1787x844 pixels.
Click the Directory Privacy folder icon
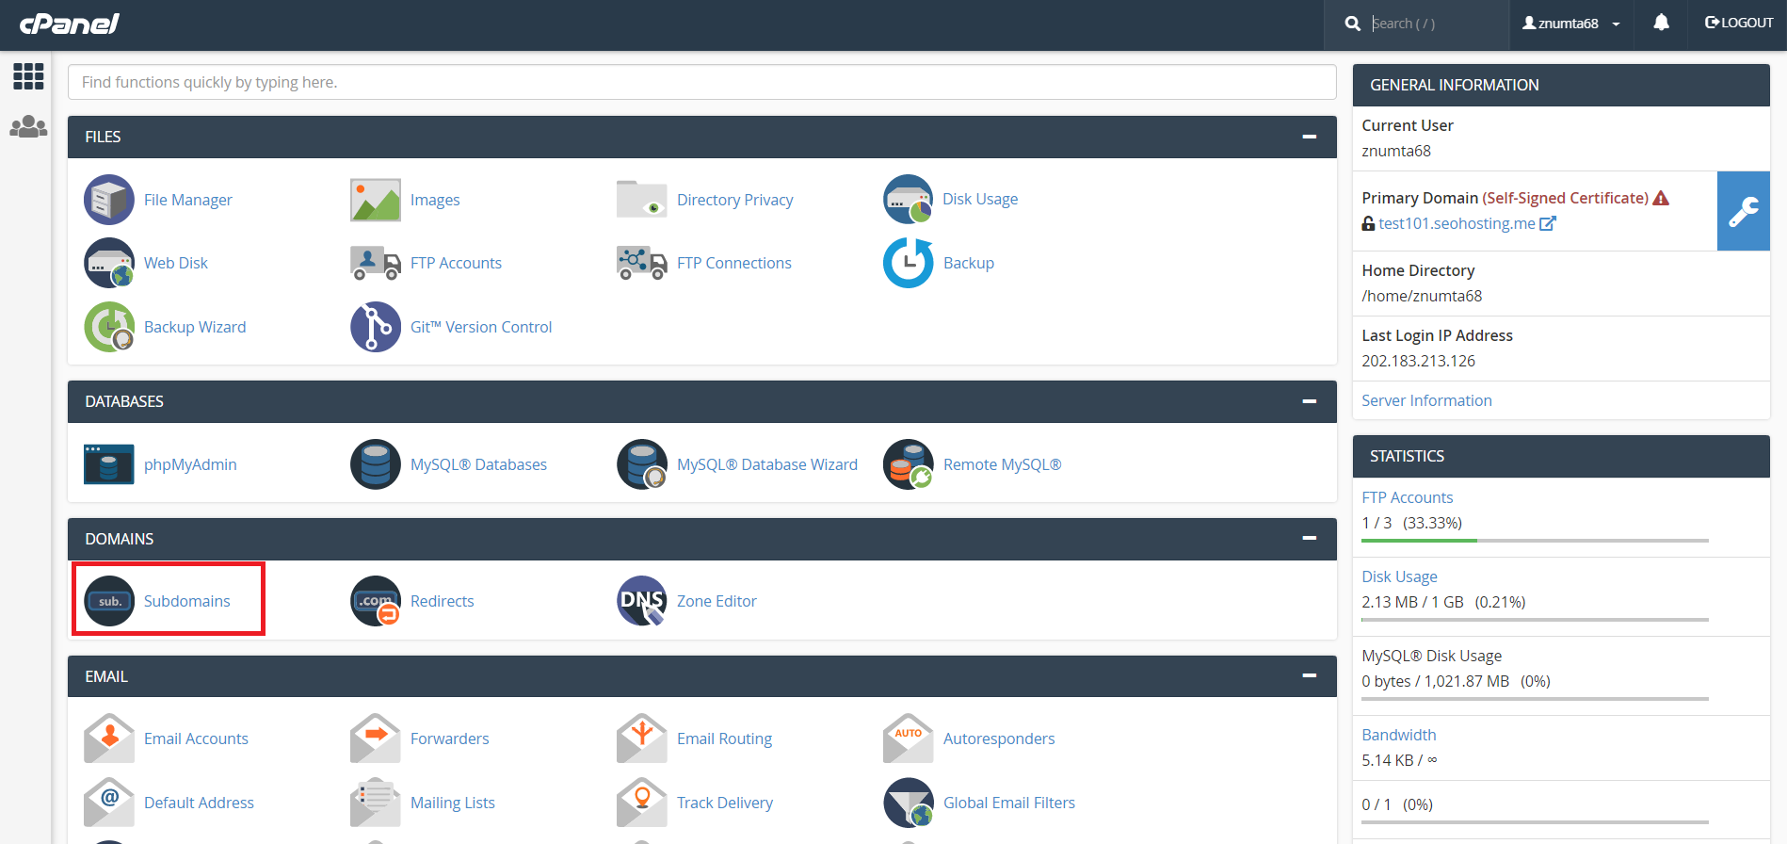click(642, 200)
